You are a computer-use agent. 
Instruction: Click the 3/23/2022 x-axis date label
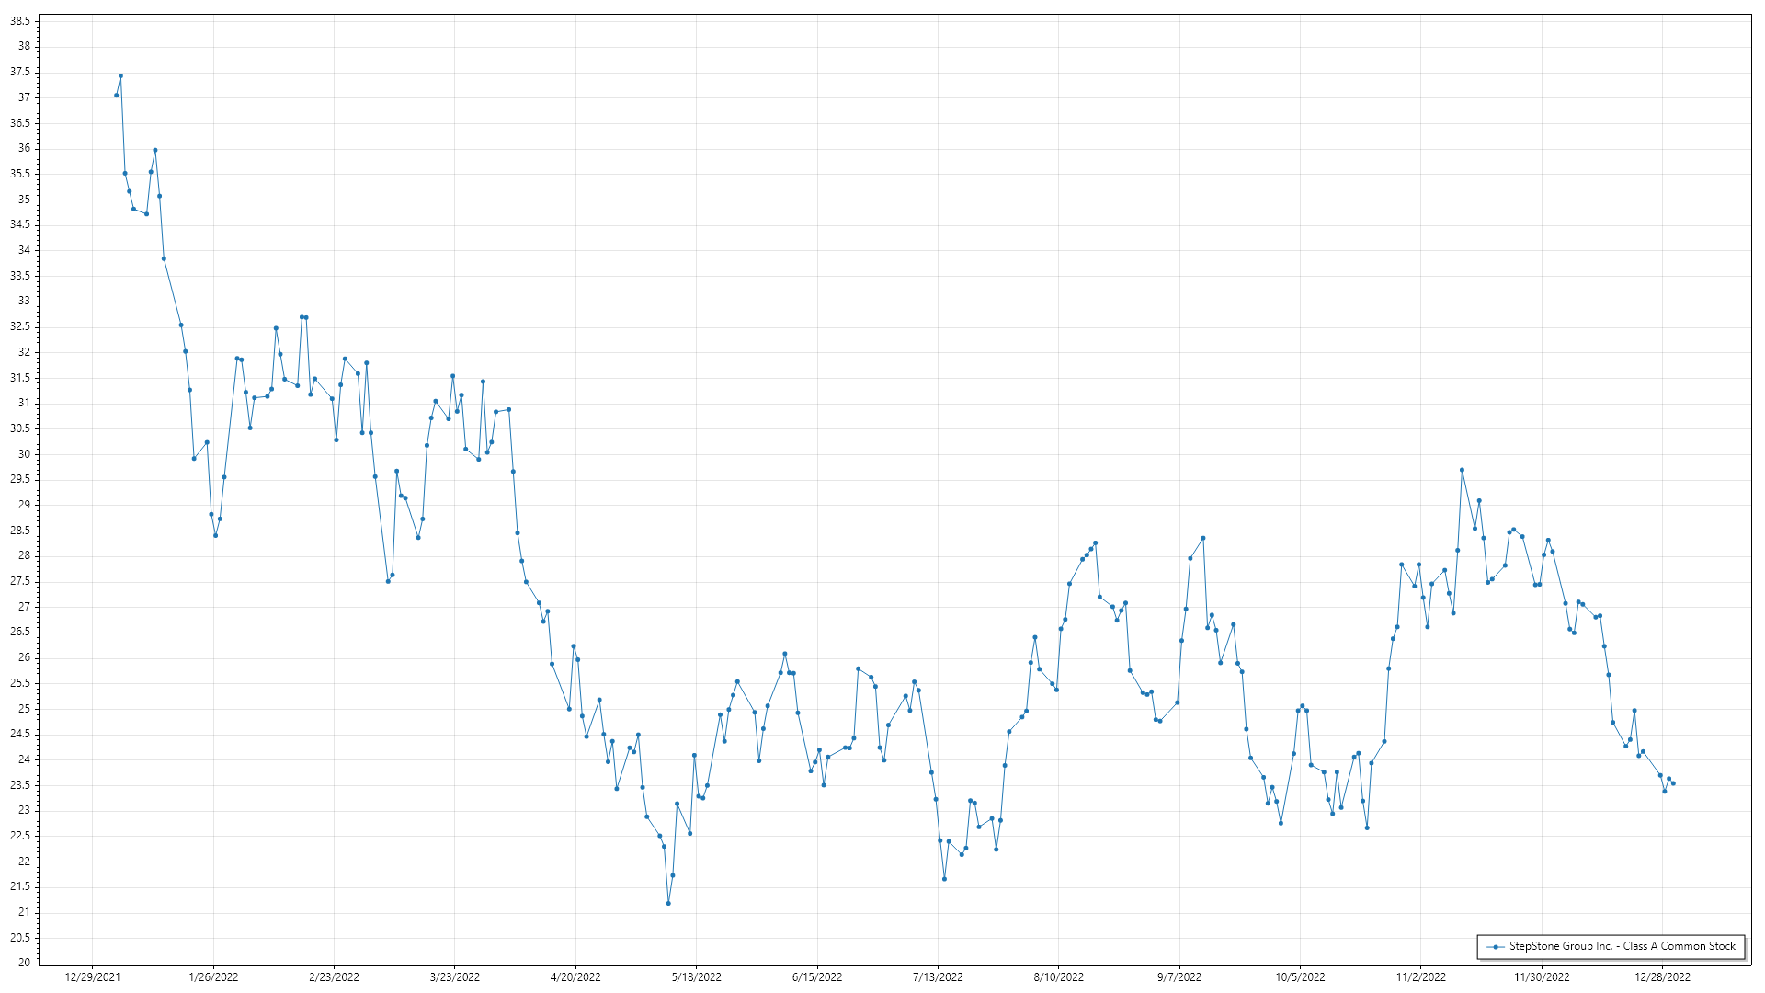coord(455,977)
